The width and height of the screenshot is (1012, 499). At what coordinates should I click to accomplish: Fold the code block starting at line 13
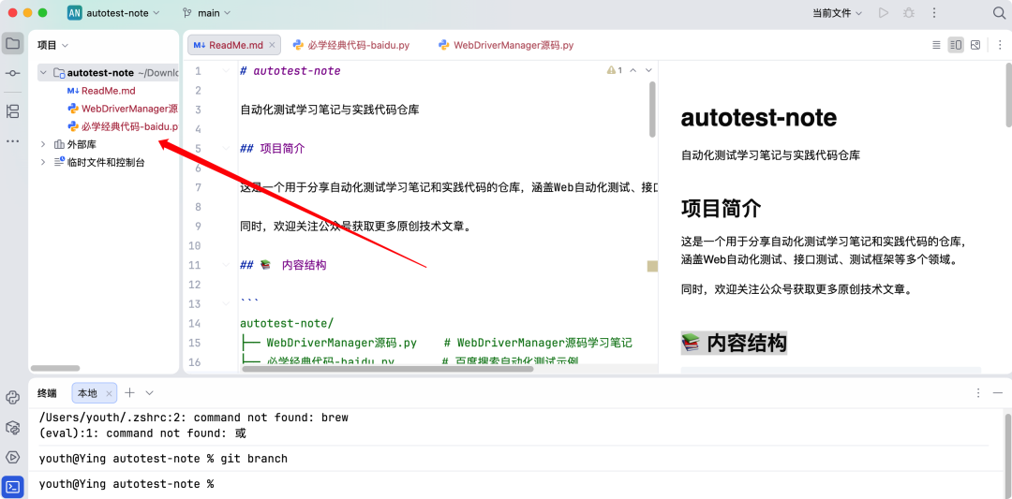click(x=226, y=303)
